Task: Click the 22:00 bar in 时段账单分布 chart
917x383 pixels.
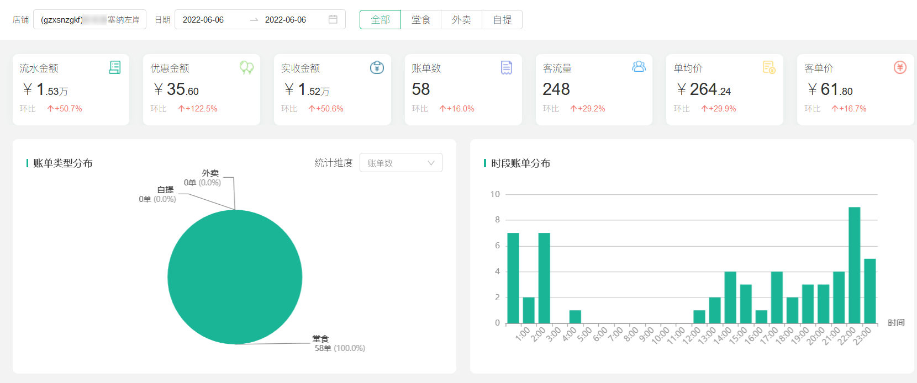Action: pos(854,265)
